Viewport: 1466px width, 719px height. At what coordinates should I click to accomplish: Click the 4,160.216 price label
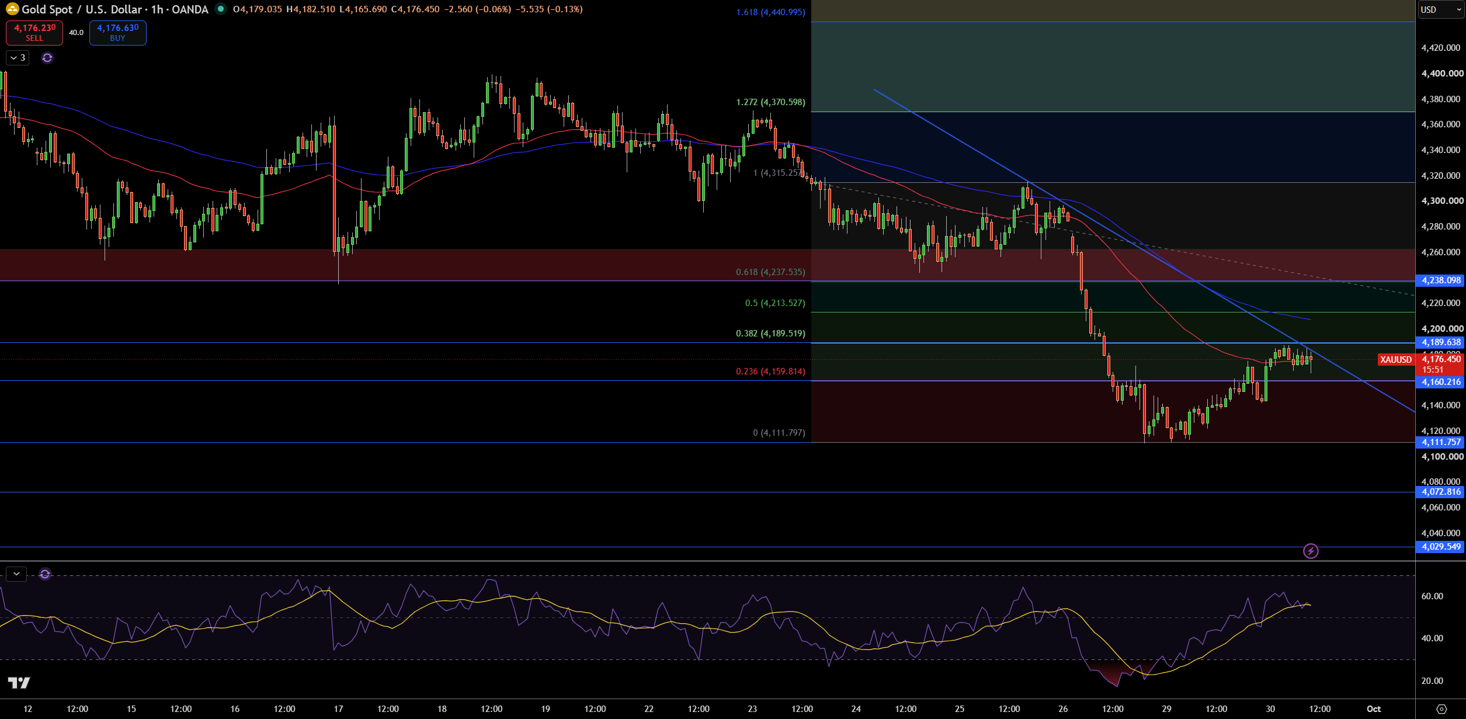point(1440,382)
